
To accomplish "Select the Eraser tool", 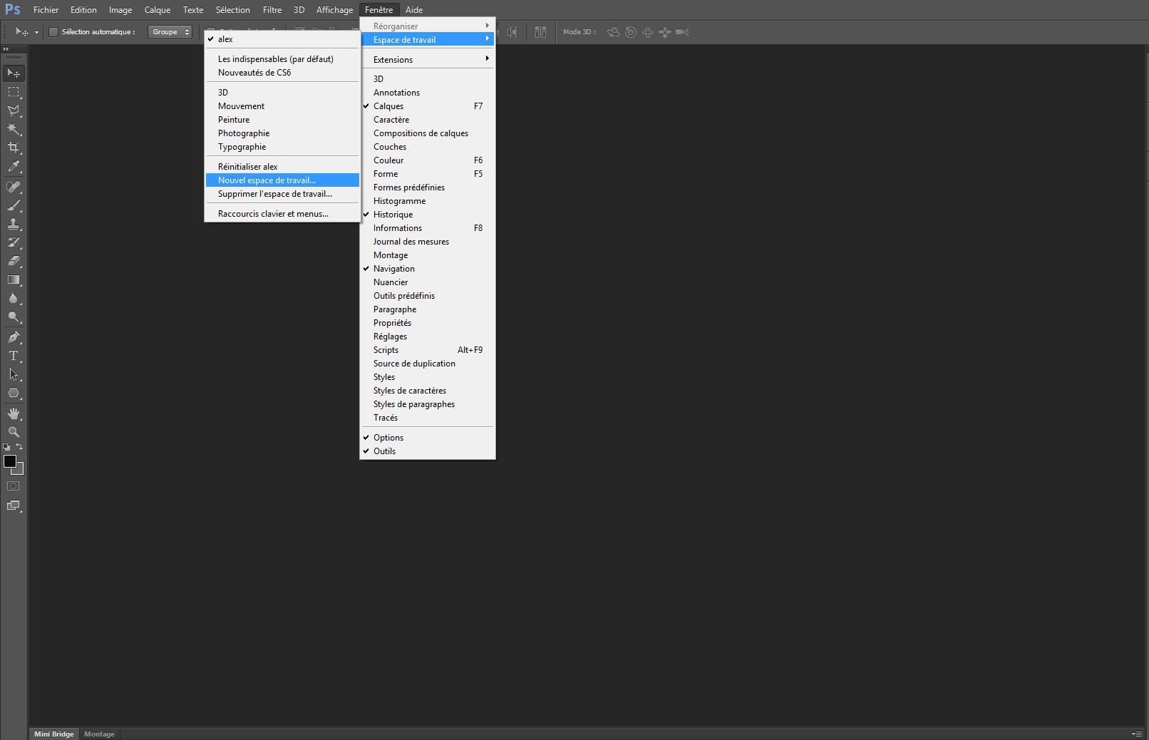I will tap(14, 261).
